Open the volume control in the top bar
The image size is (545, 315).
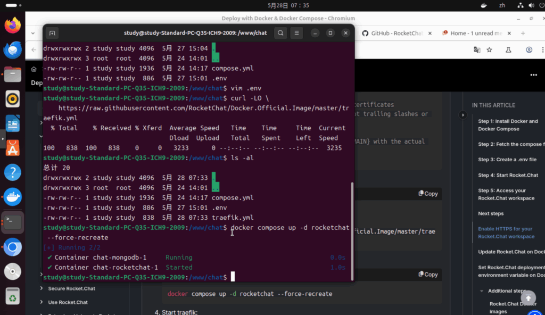[531, 5]
